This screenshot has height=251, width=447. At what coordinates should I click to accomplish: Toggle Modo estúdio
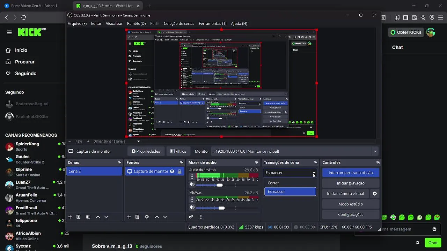click(x=351, y=204)
